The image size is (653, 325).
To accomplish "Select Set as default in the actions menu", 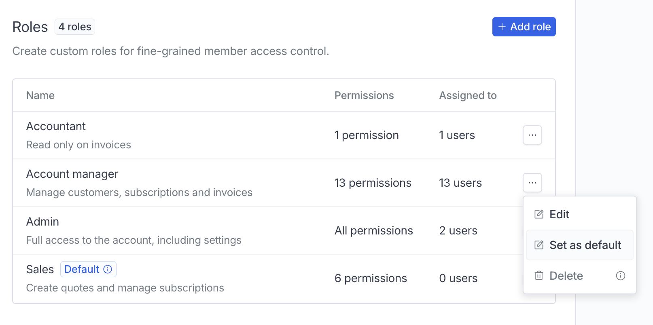I will pos(585,245).
